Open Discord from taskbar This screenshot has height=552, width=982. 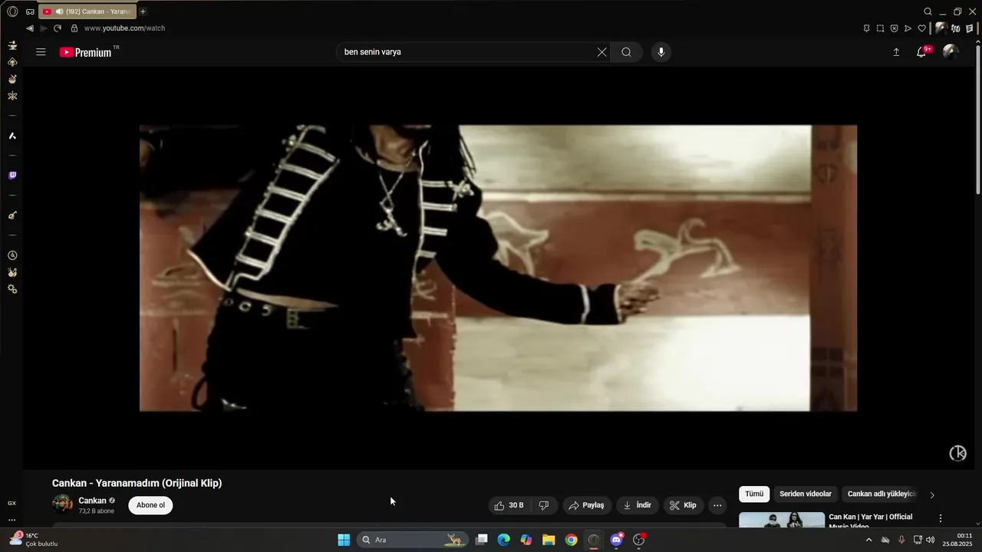(x=616, y=540)
